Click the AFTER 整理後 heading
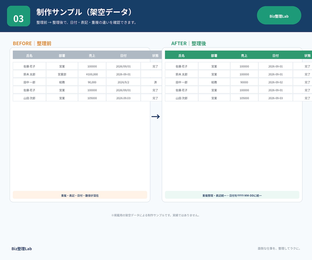This screenshot has height=260, width=312. point(189,44)
